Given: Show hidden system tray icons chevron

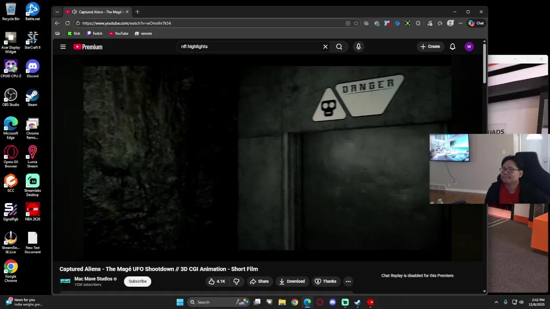Looking at the screenshot, I should [496, 302].
